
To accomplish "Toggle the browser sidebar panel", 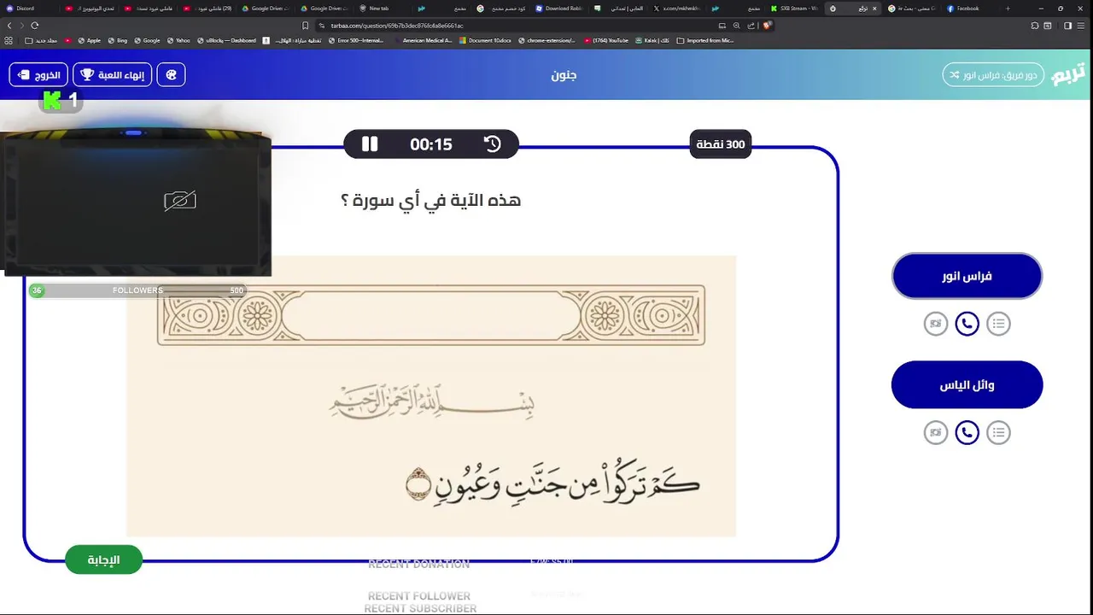I will tap(1067, 26).
